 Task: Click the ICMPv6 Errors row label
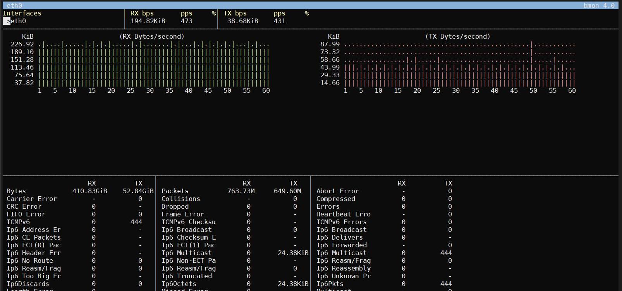342,222
